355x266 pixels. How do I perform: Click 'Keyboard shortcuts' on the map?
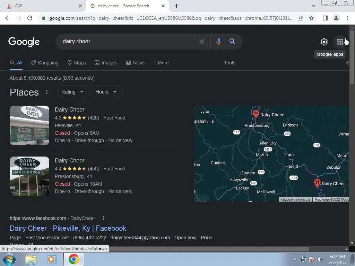click(x=295, y=199)
